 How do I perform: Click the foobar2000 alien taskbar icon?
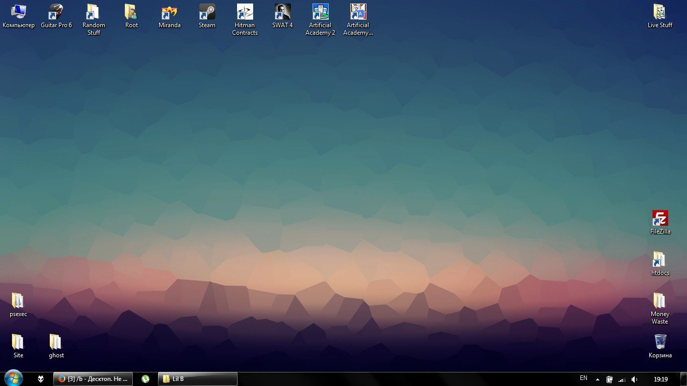click(41, 379)
